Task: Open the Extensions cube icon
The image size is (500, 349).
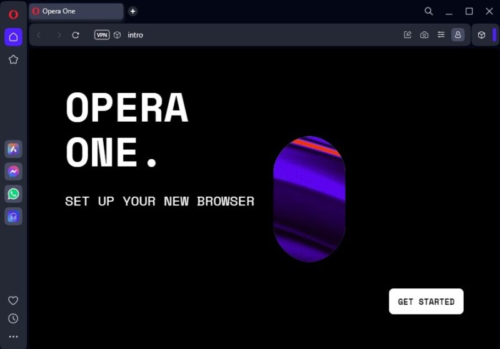Action: pyautogui.click(x=481, y=35)
